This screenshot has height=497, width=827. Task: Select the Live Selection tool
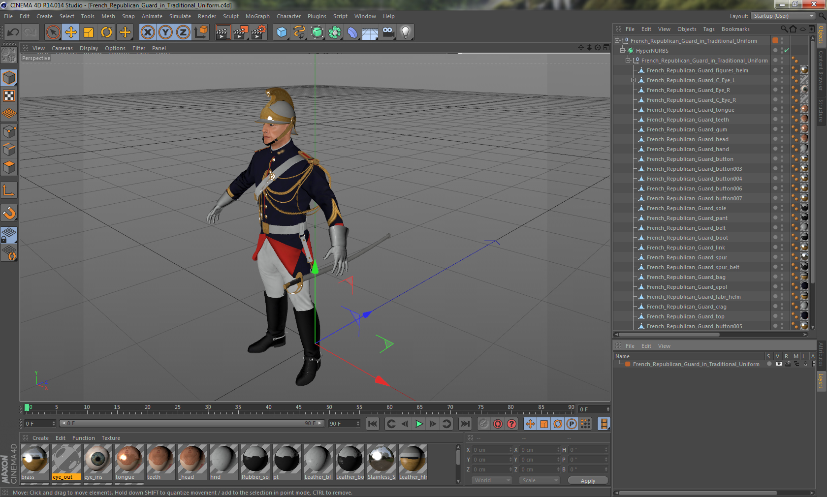[53, 32]
